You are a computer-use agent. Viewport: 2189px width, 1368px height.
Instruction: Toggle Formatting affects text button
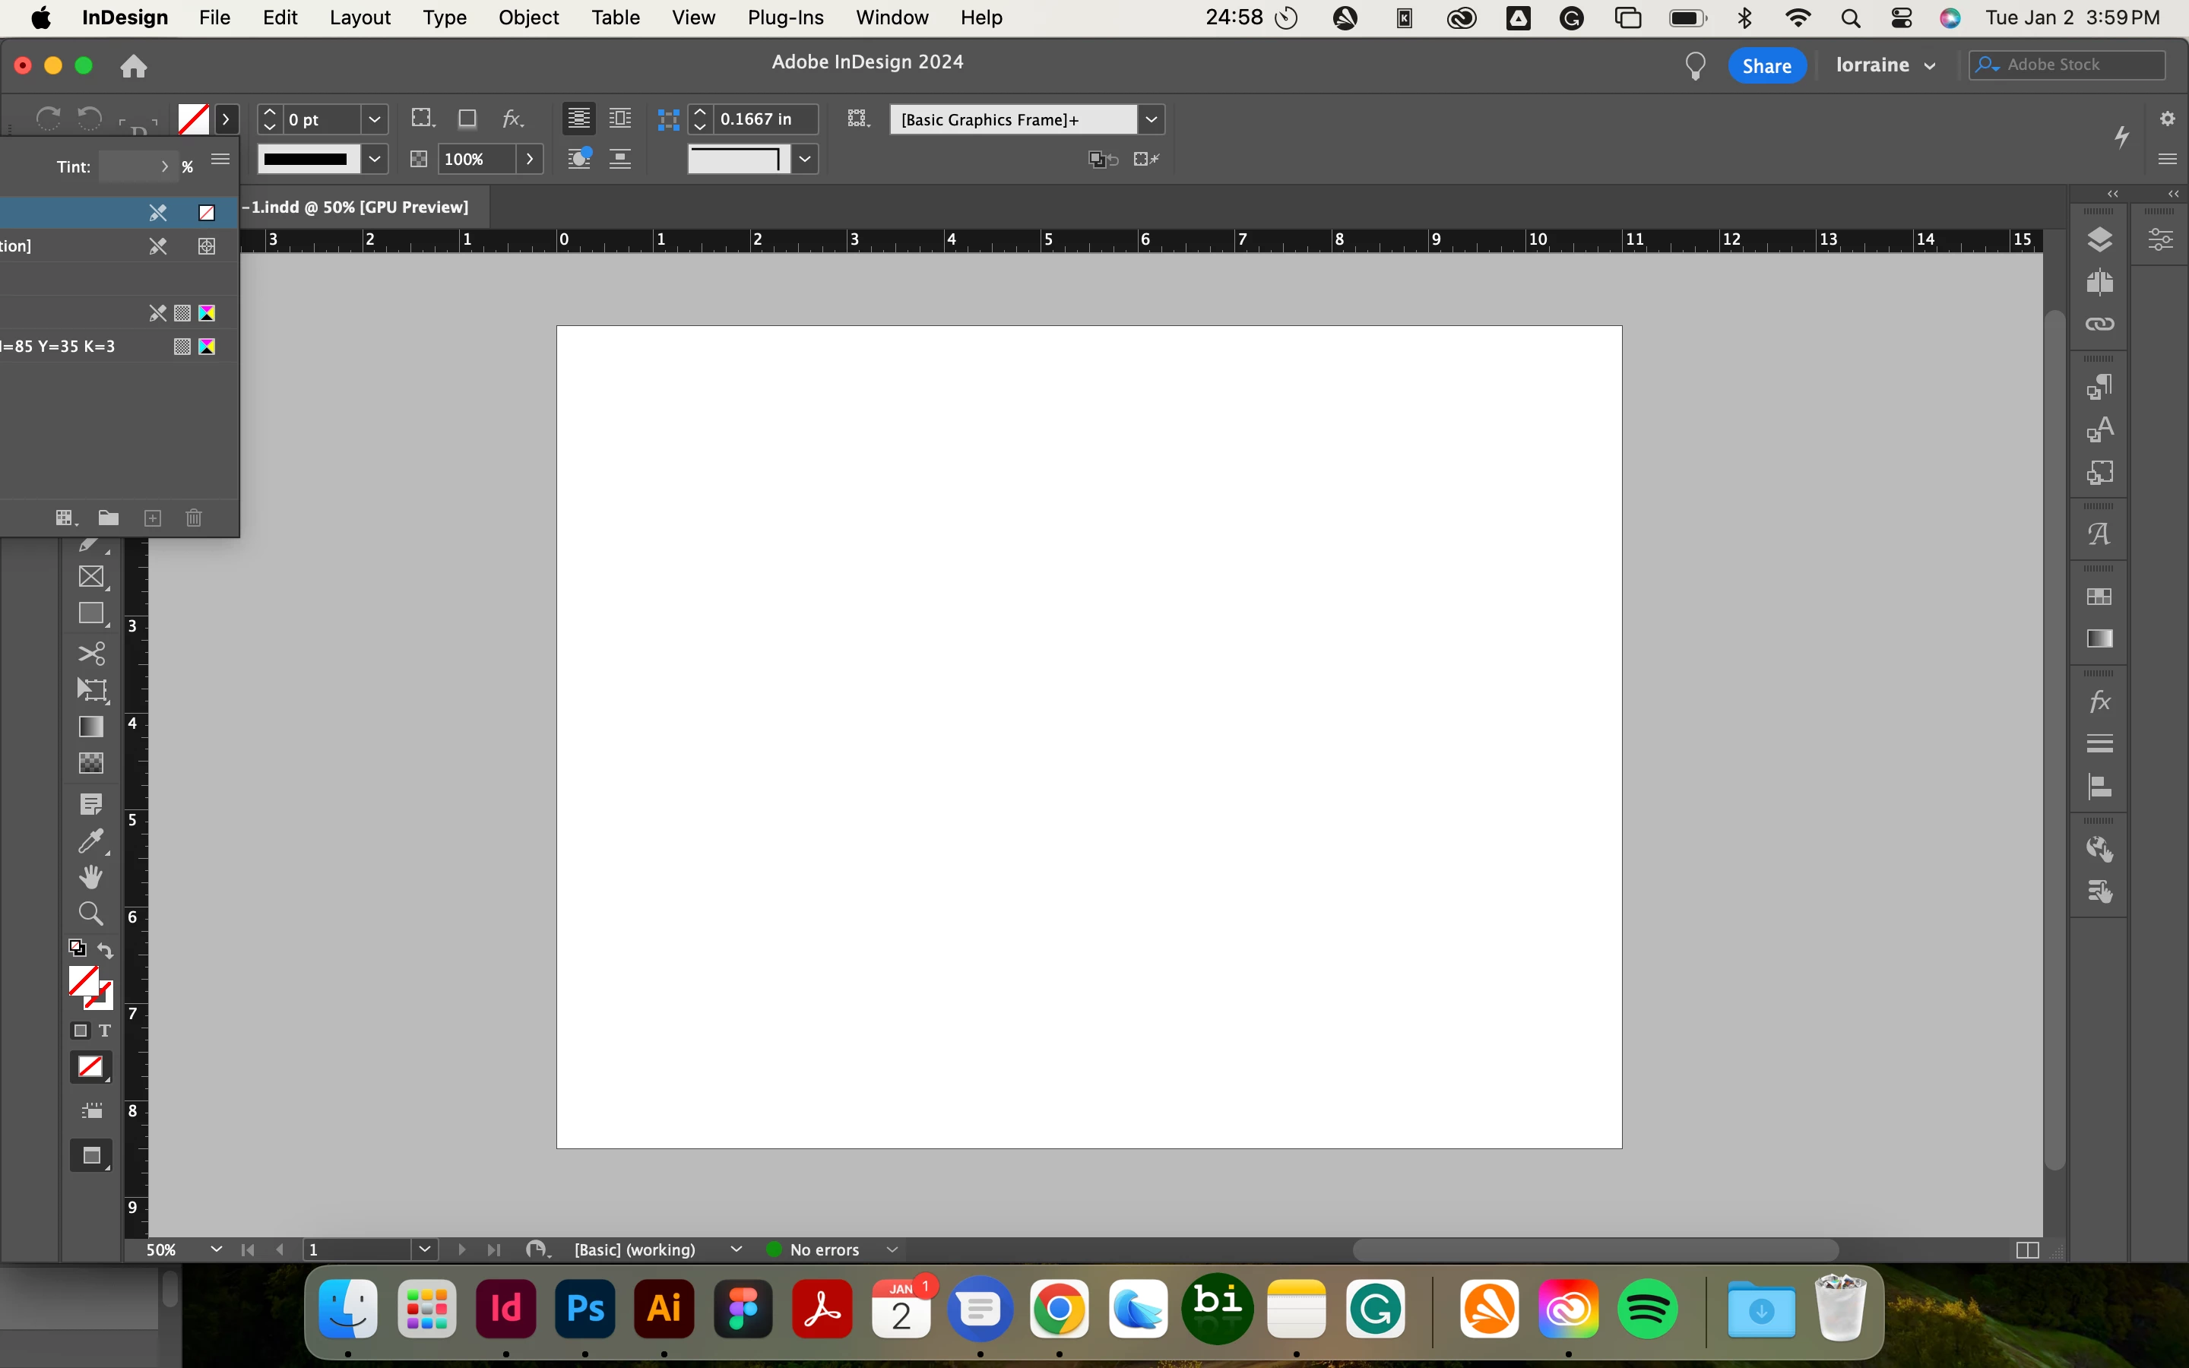pyautogui.click(x=105, y=1031)
